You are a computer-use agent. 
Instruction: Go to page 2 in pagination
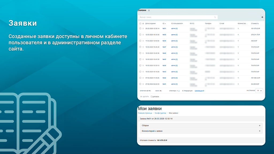[179, 91]
